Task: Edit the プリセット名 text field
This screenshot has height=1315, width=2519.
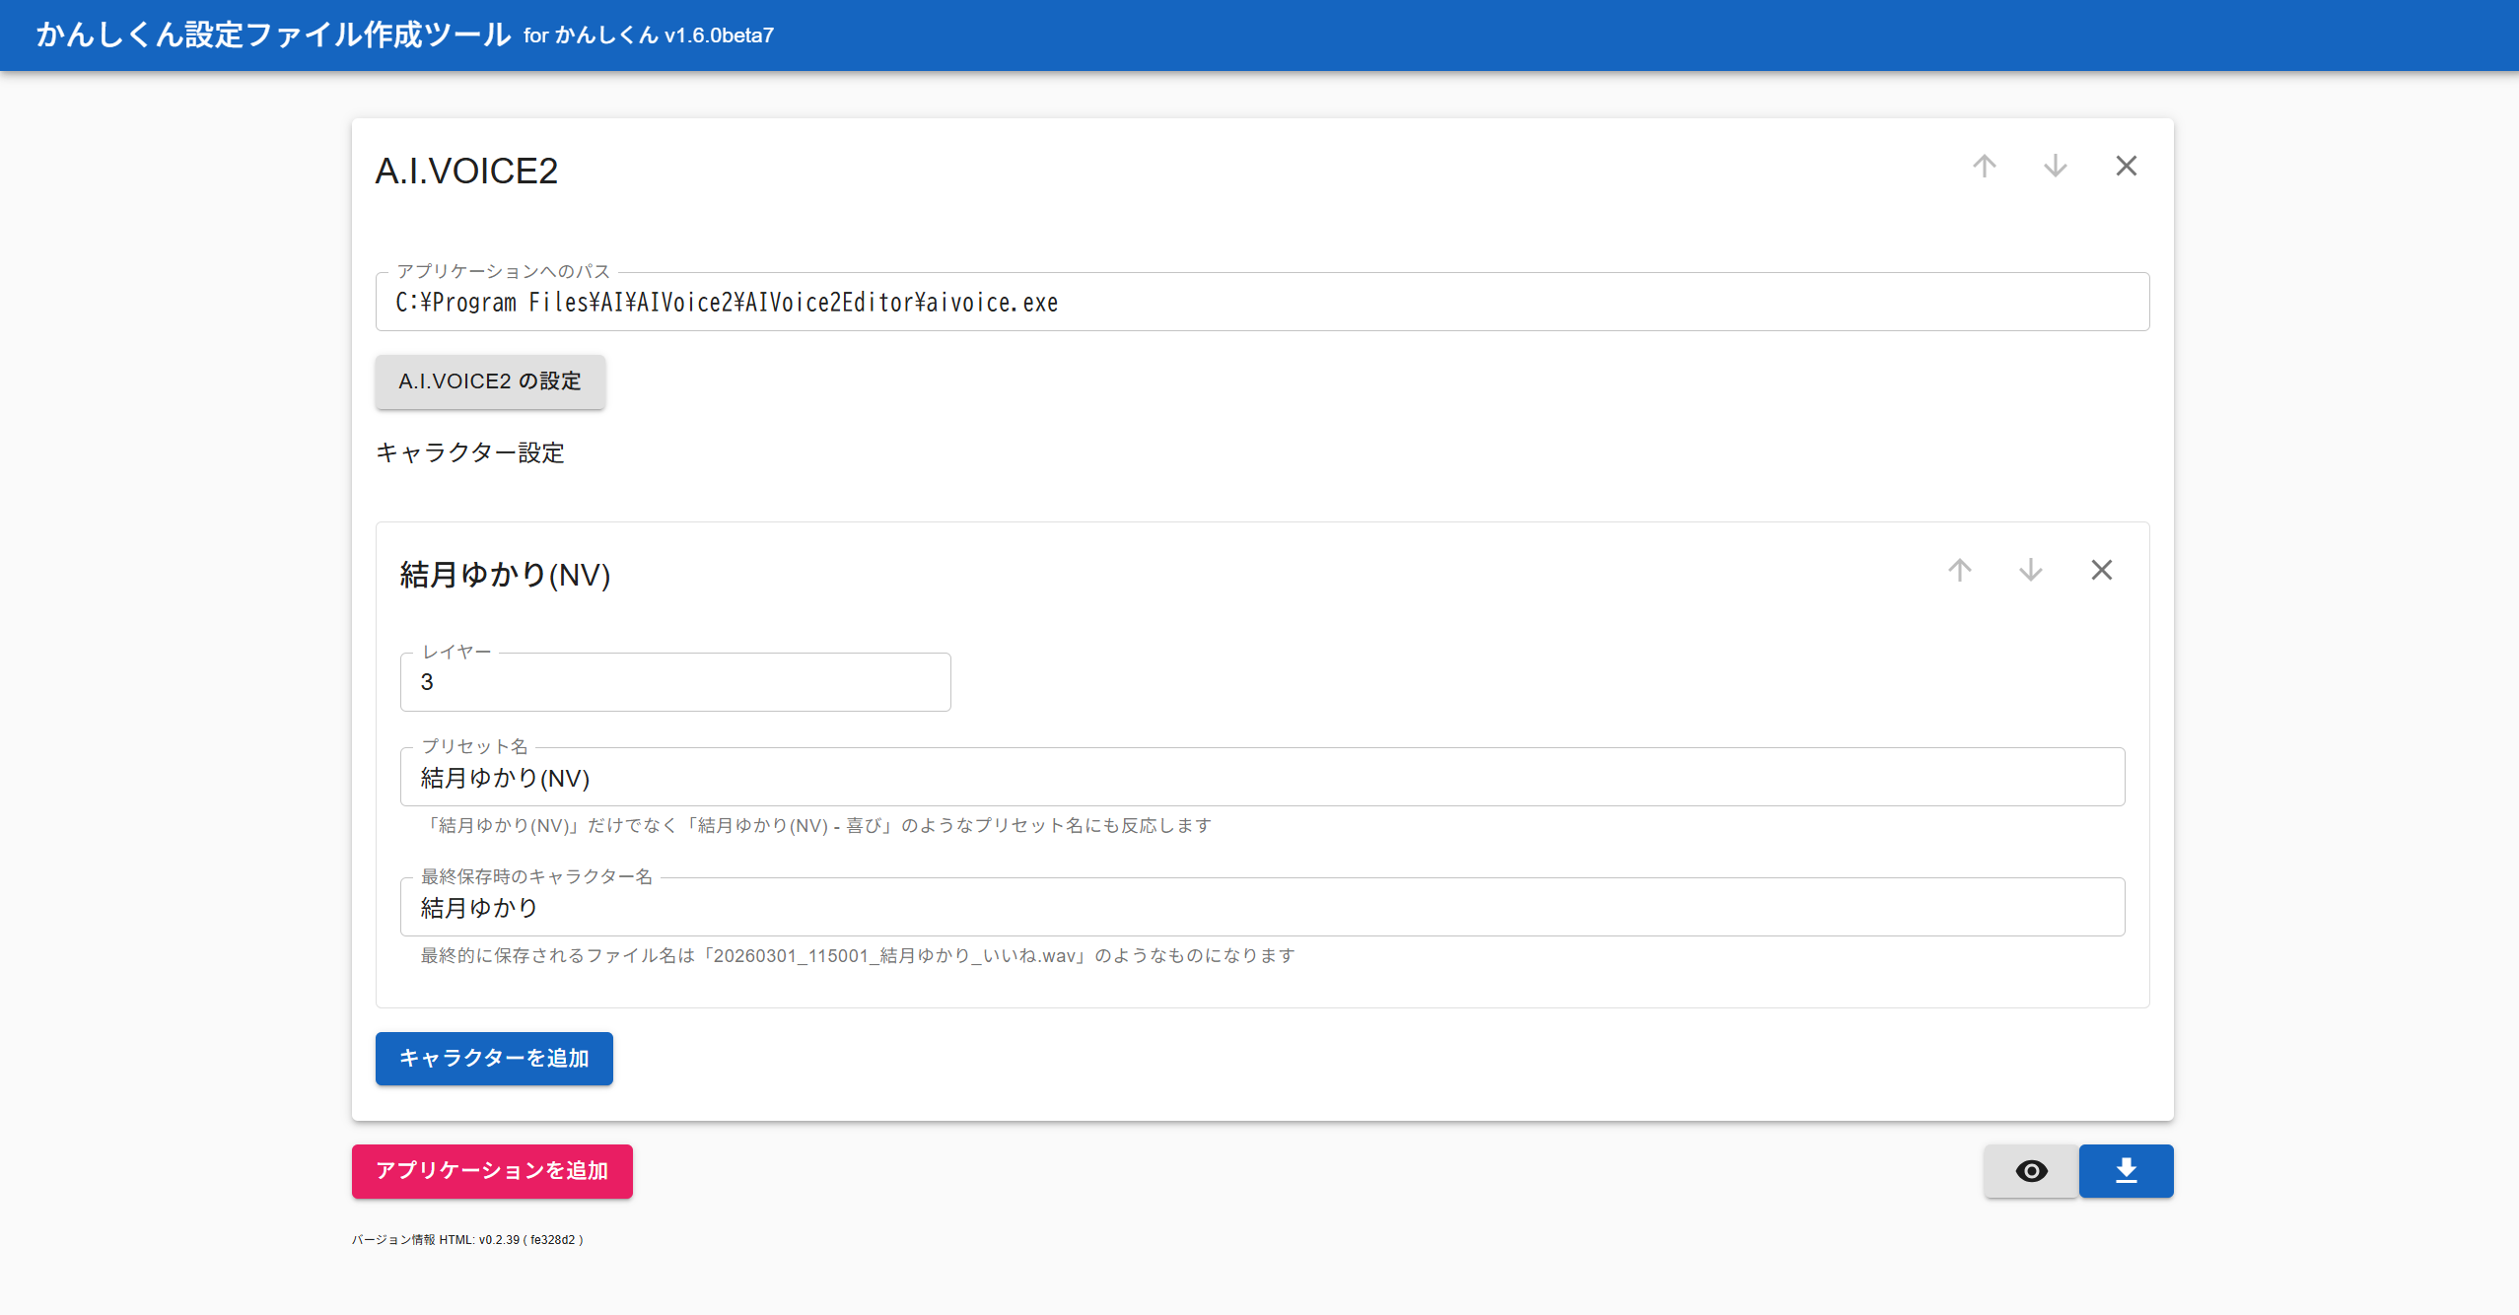Action: (1262, 778)
